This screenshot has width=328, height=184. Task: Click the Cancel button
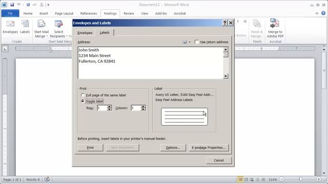[219, 160]
